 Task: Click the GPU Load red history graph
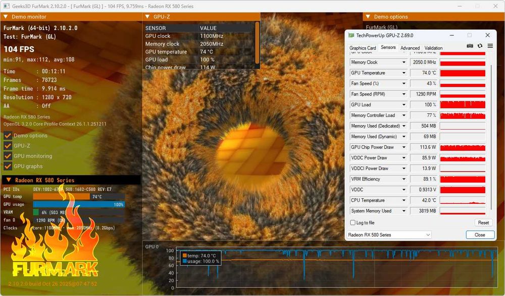pyautogui.click(x=463, y=104)
